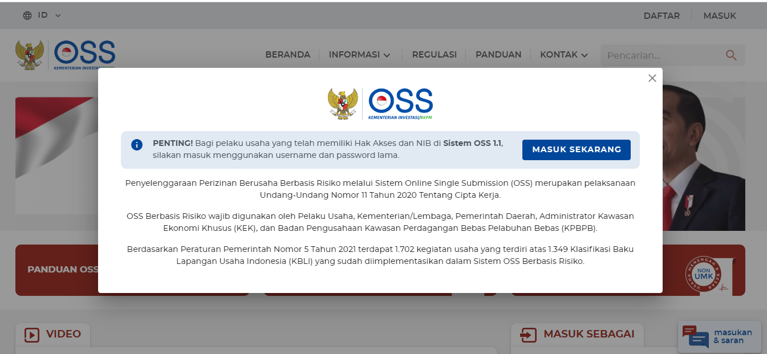Click the chat bubble feedback icon

695,336
